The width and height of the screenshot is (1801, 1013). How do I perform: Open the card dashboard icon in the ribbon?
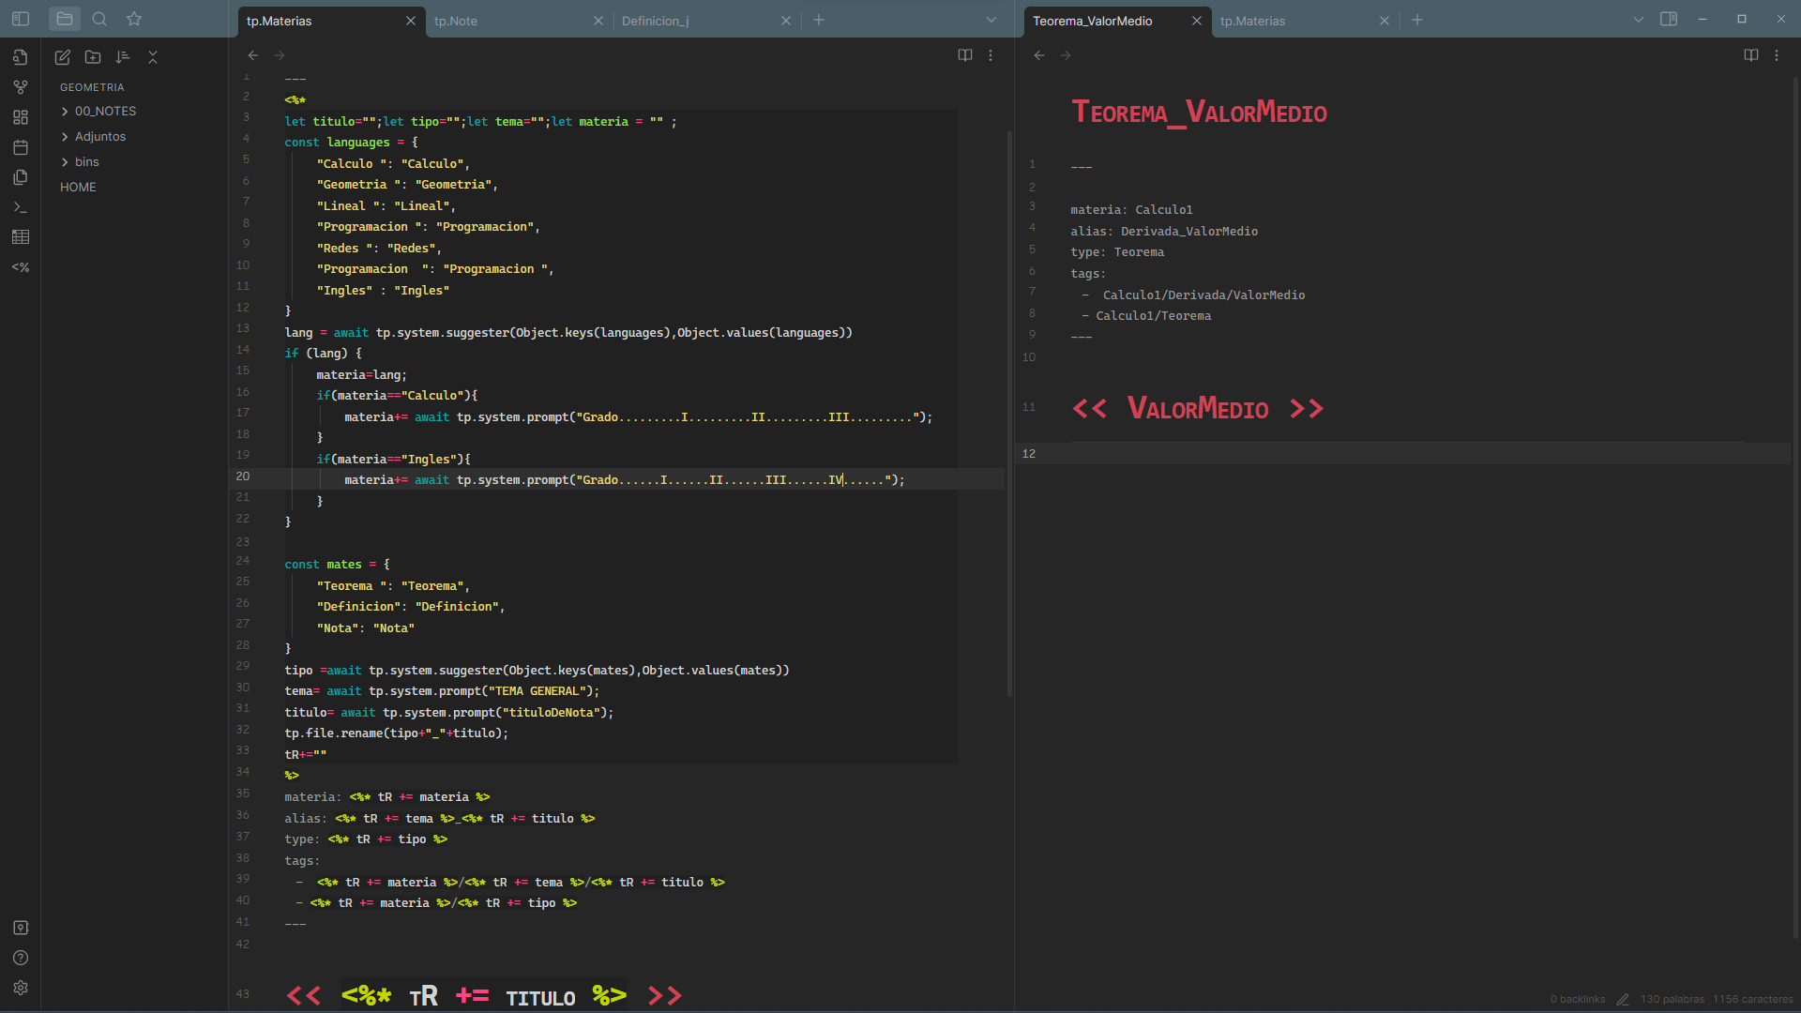[x=21, y=117]
